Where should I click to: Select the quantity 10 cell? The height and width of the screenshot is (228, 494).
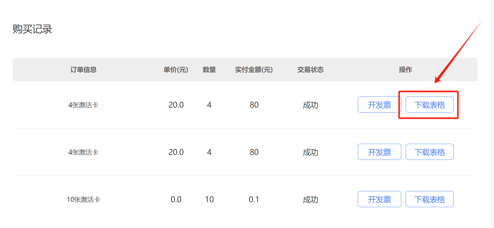click(209, 199)
